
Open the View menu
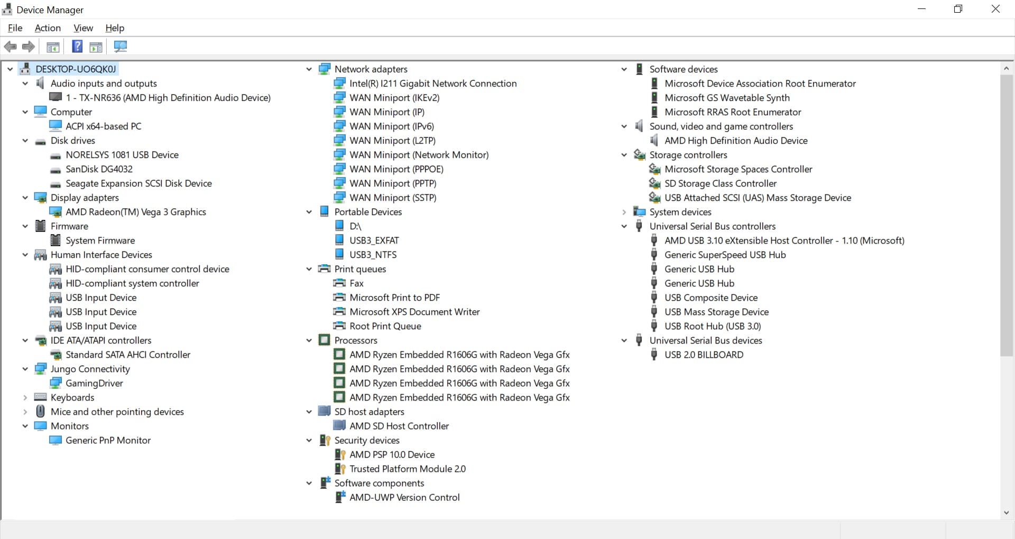click(x=83, y=28)
